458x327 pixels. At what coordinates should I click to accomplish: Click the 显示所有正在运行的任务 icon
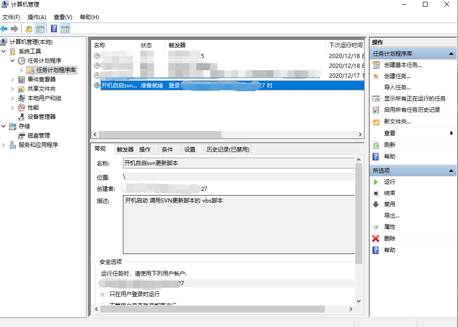tap(376, 98)
